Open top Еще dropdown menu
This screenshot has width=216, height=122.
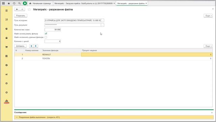click(208, 16)
